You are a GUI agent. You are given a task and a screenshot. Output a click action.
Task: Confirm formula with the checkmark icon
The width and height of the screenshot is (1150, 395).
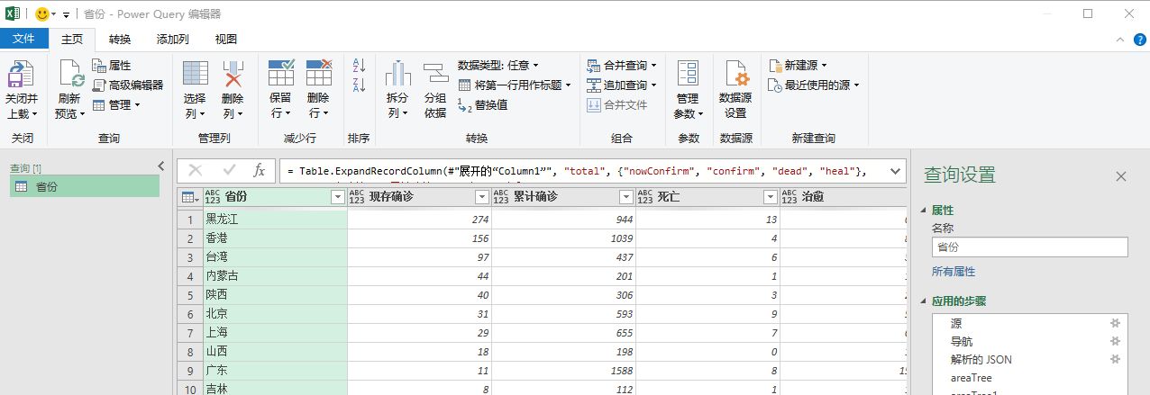pyautogui.click(x=229, y=170)
